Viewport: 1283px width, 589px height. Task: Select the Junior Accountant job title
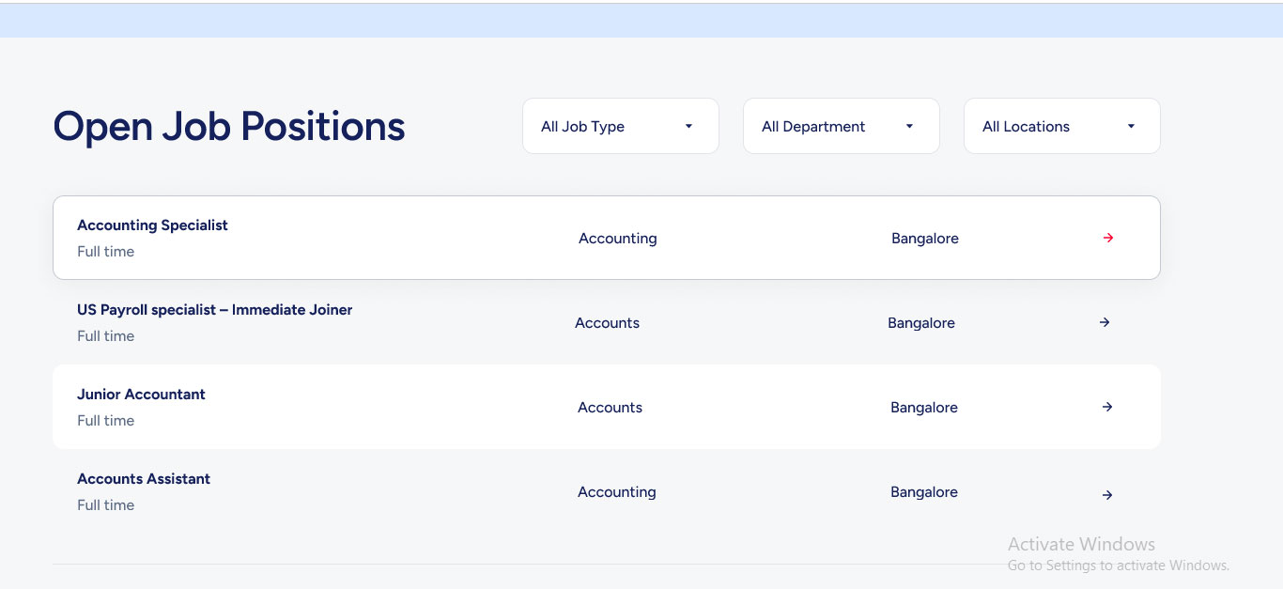pyautogui.click(x=141, y=395)
